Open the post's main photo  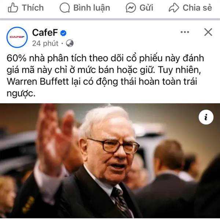point(110,161)
